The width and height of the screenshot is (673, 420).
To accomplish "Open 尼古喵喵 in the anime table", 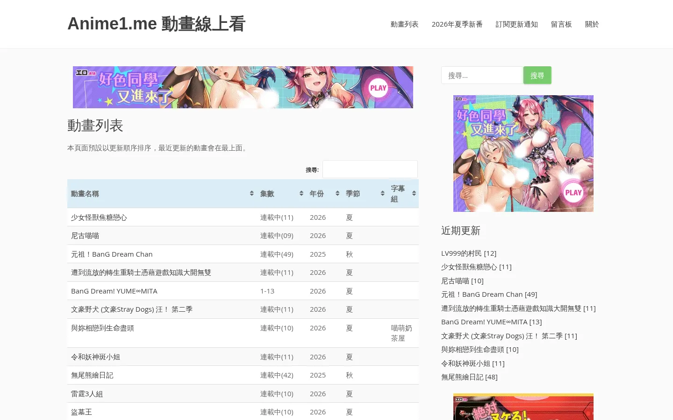I will pos(85,236).
